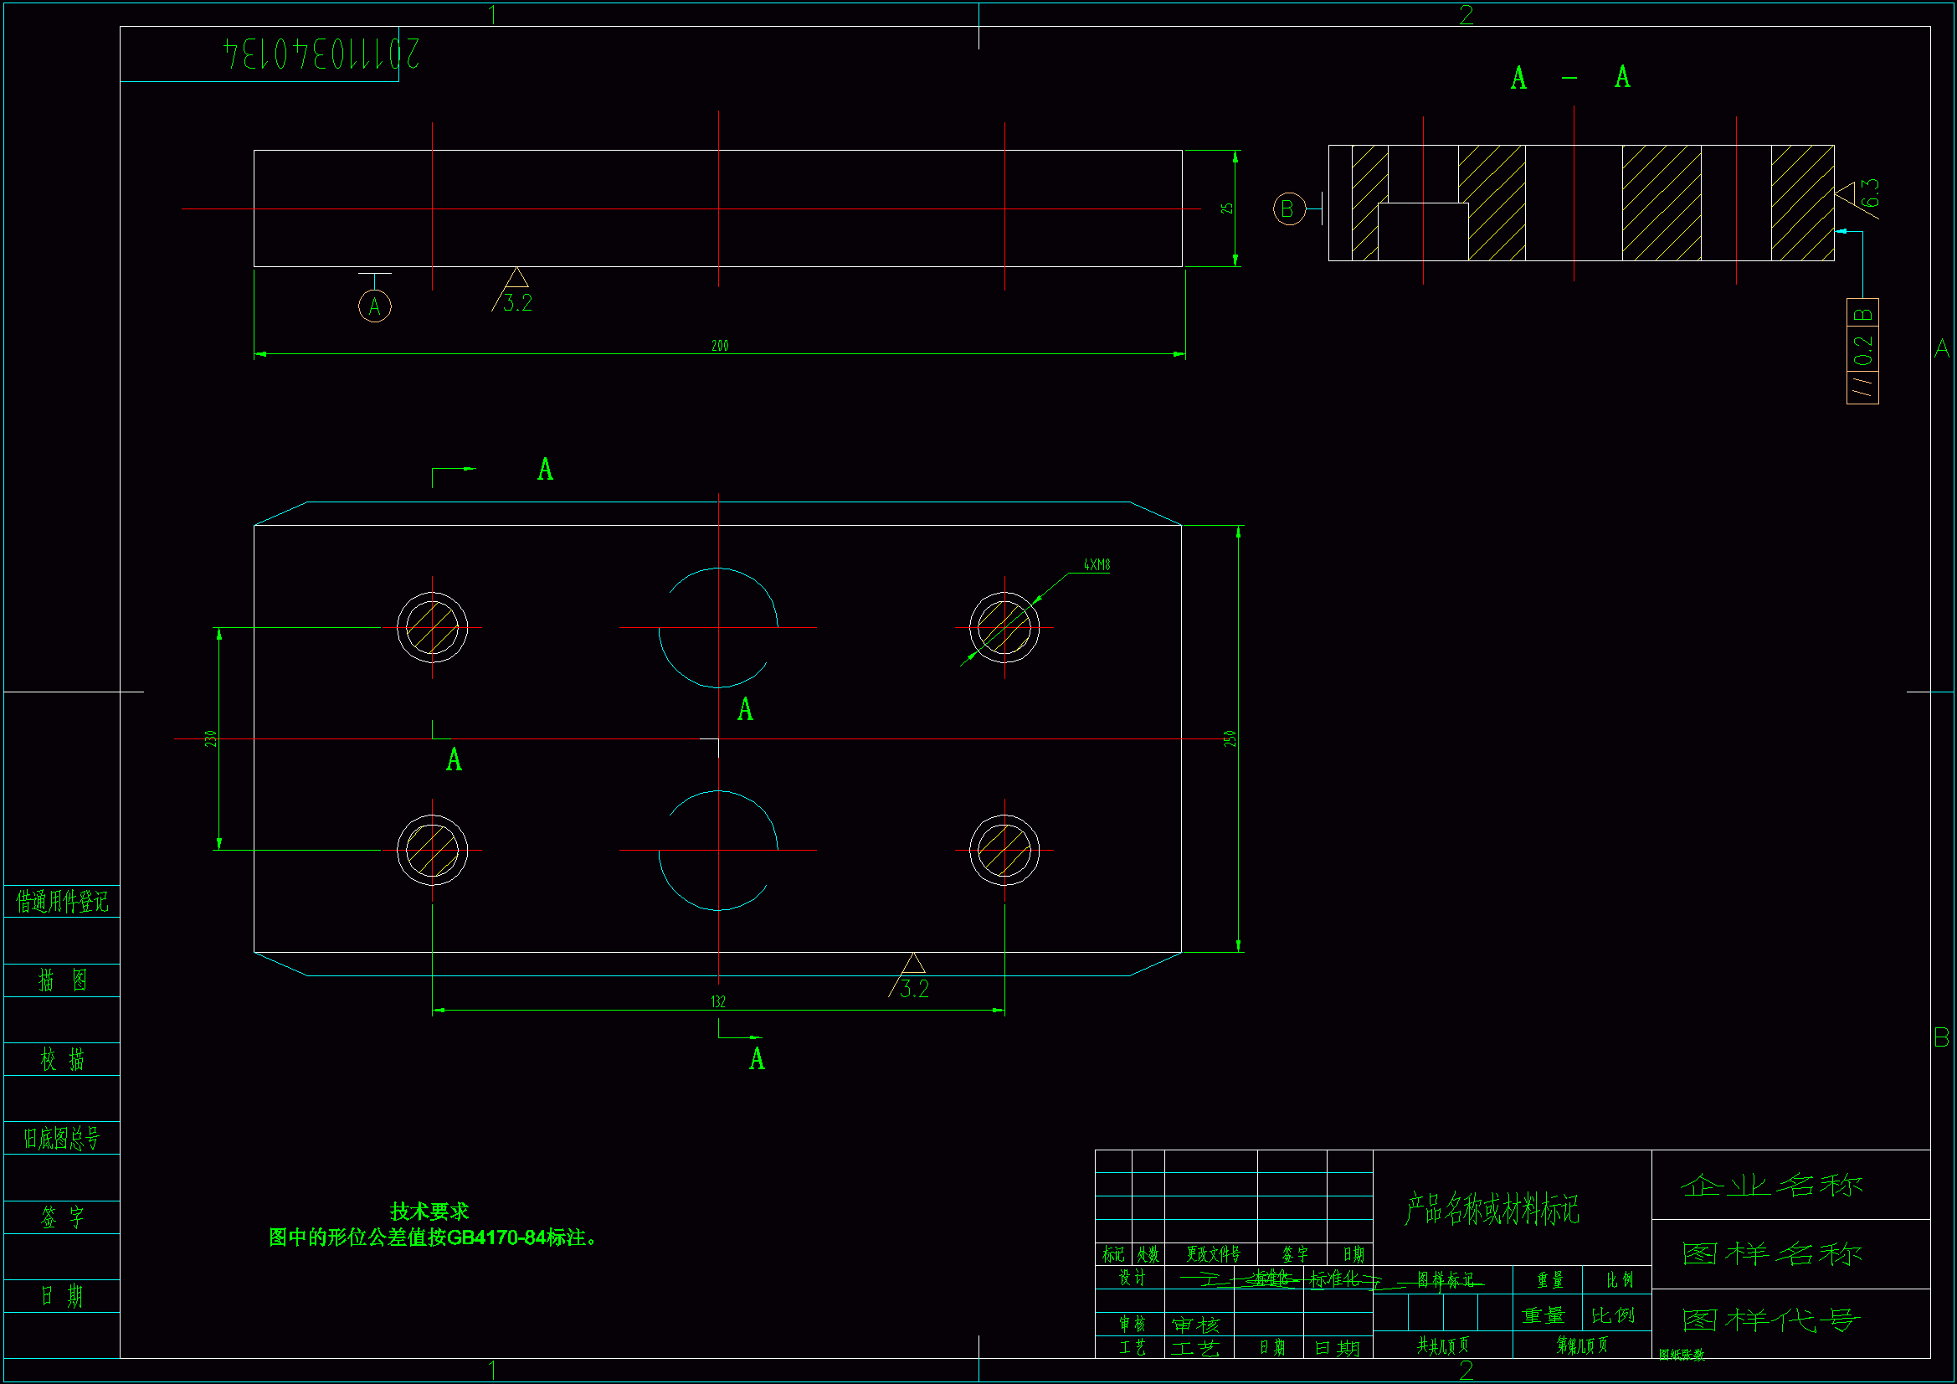
Task: Click the A — A section title
Action: (1569, 78)
